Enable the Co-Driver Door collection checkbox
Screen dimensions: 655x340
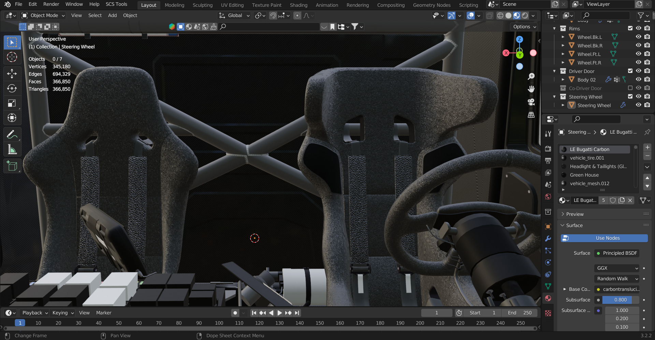(x=630, y=88)
